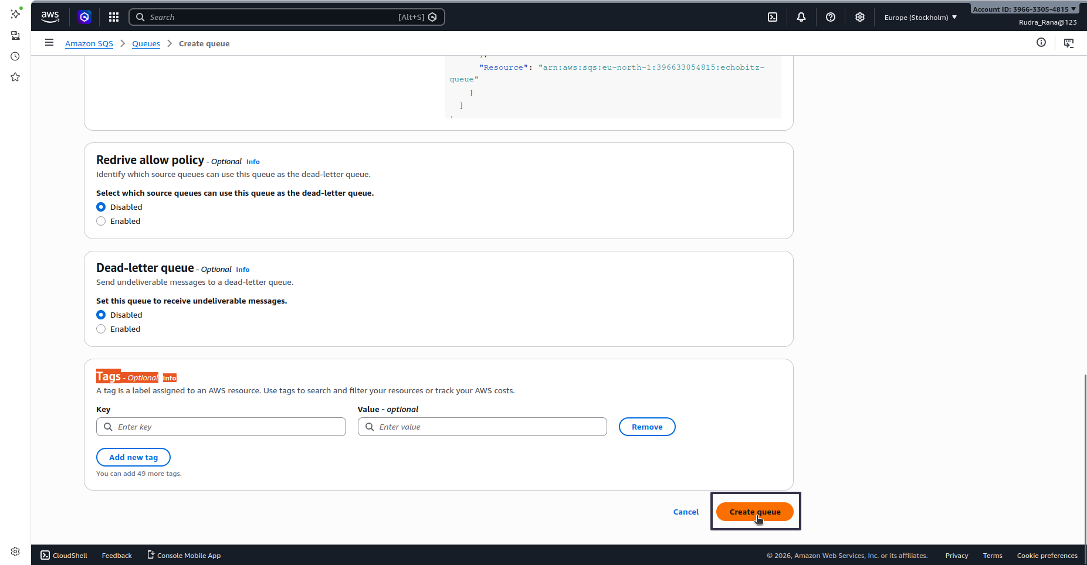Open the settings gear in top bar
The width and height of the screenshot is (1087, 565).
click(860, 17)
